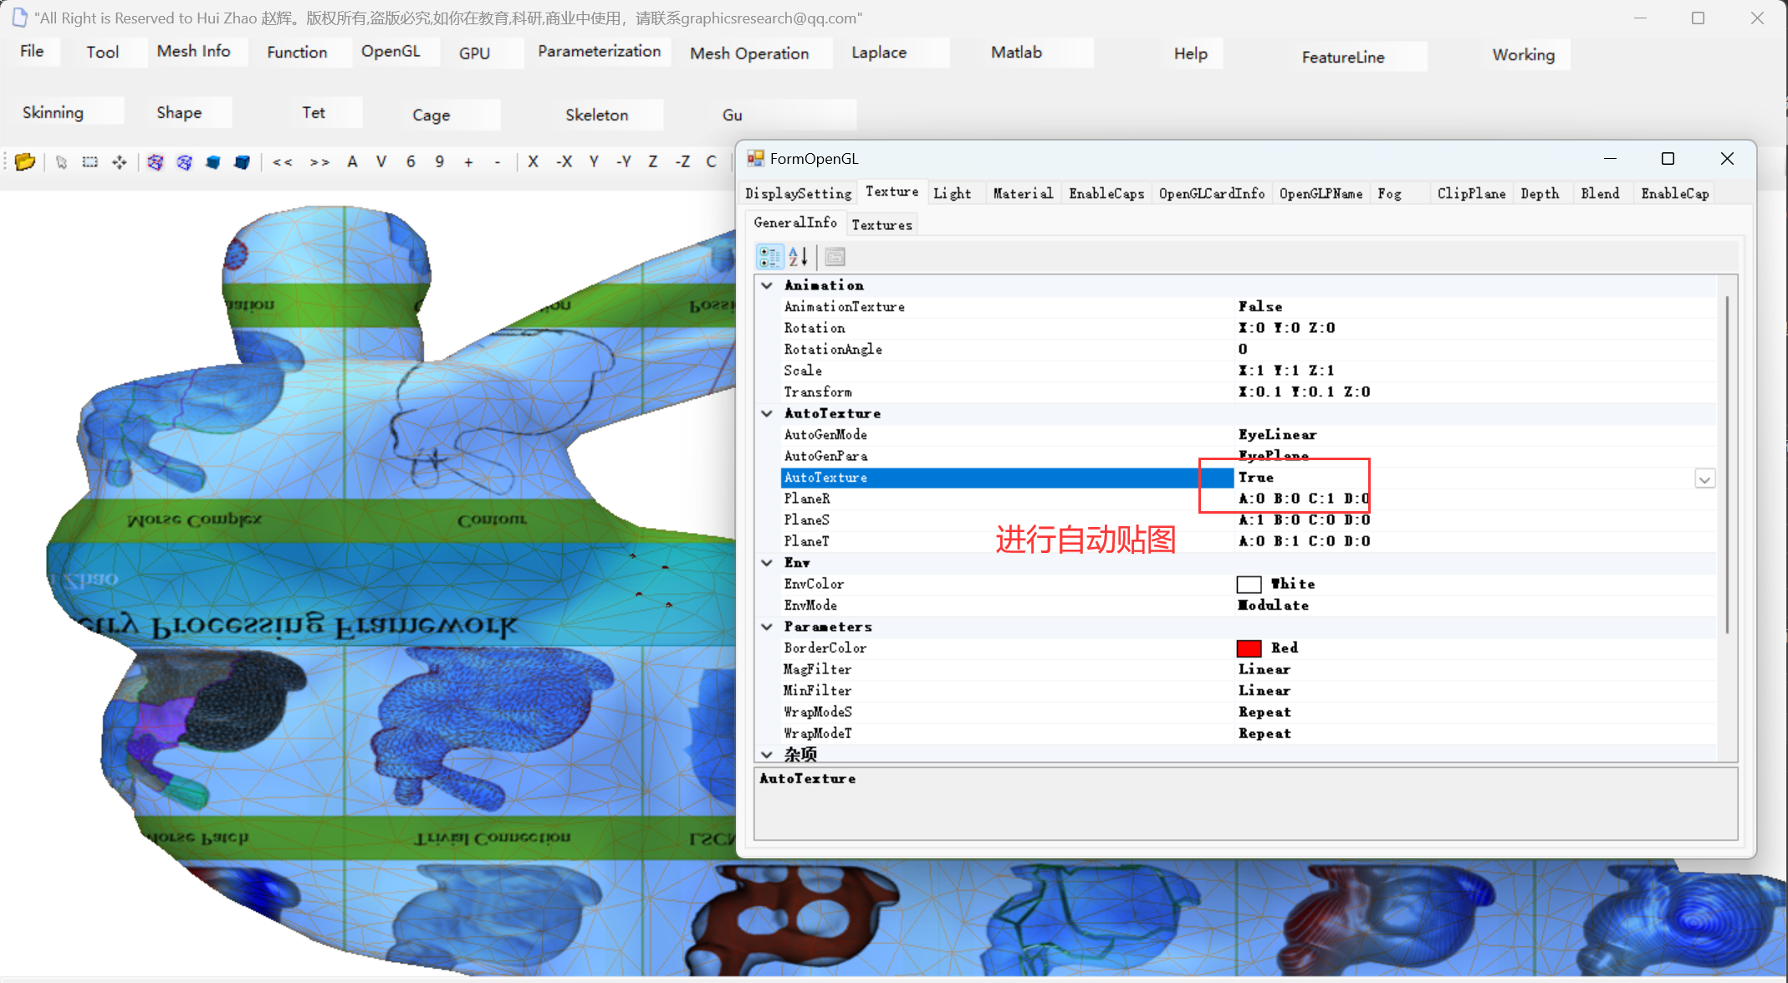
Task: Click the red BorderColor swatch
Action: click(1249, 648)
